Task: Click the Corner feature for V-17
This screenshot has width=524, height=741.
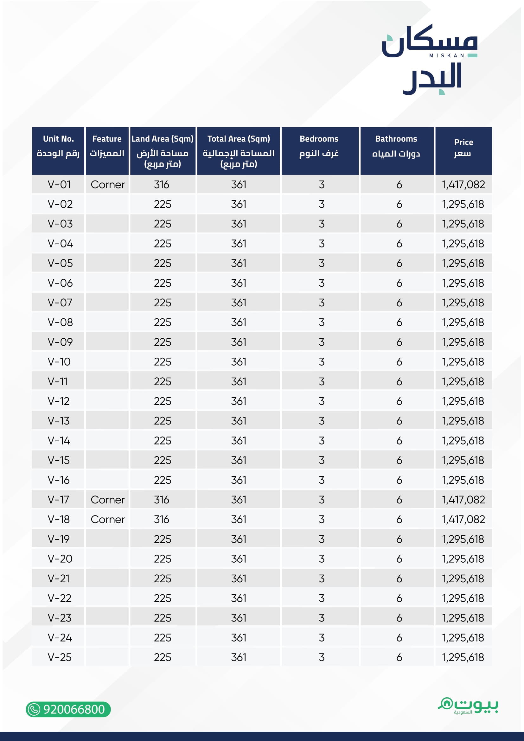Action: point(107,500)
